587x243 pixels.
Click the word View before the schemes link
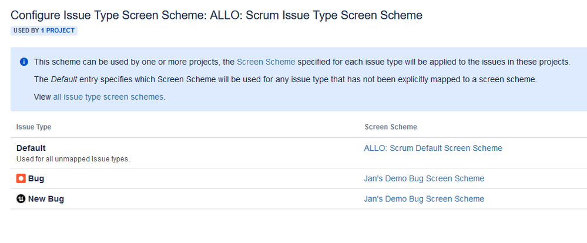pyautogui.click(x=42, y=97)
